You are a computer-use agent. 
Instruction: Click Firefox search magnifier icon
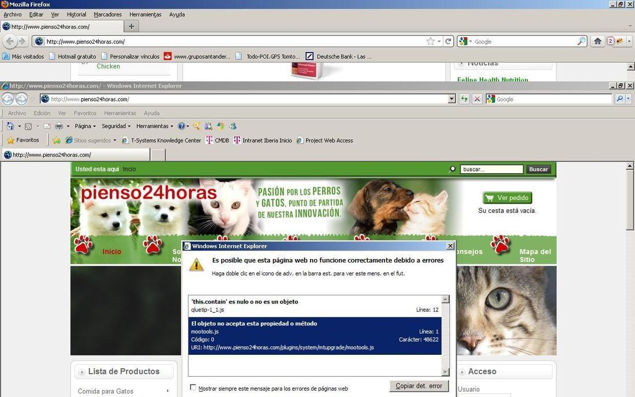tap(581, 42)
